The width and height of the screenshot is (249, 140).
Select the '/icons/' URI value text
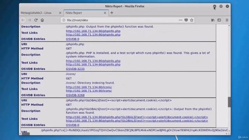(x=71, y=74)
